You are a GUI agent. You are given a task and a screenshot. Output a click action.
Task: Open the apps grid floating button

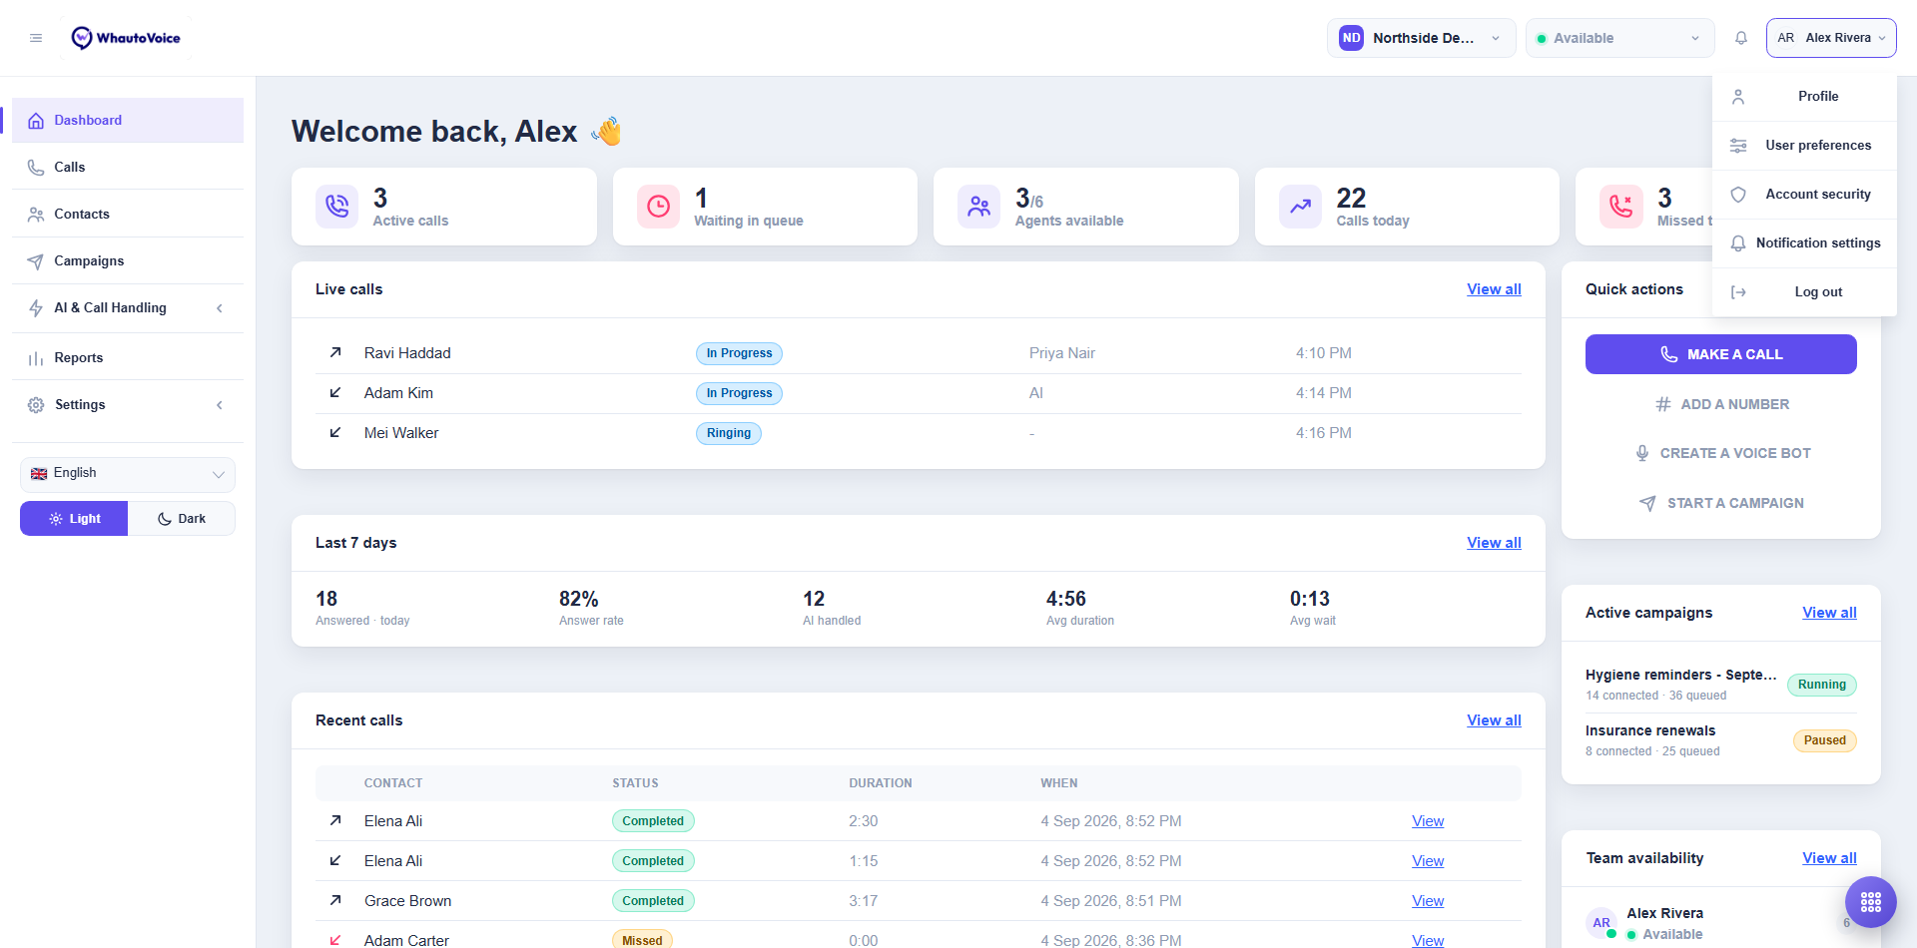tap(1871, 902)
